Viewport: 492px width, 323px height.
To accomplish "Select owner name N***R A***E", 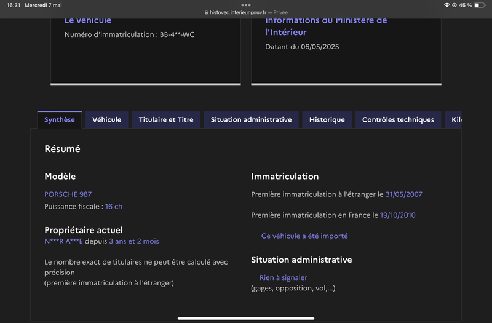I will pos(64,241).
